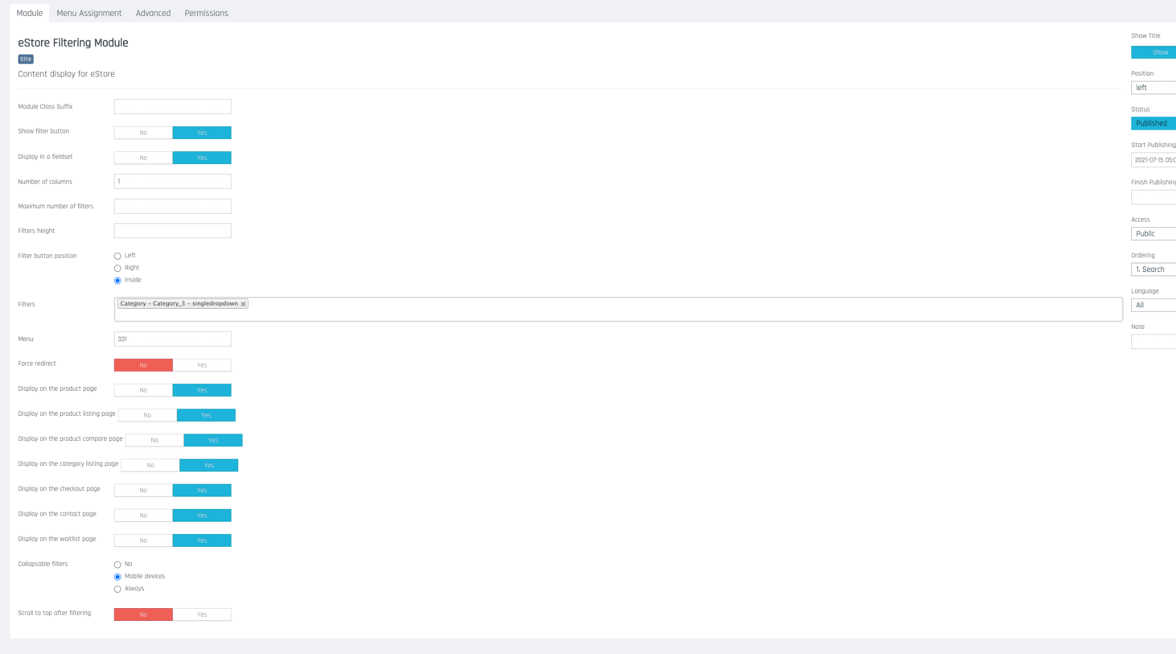This screenshot has width=1176, height=654.
Task: Choose Right for filter button position
Action: coord(118,268)
